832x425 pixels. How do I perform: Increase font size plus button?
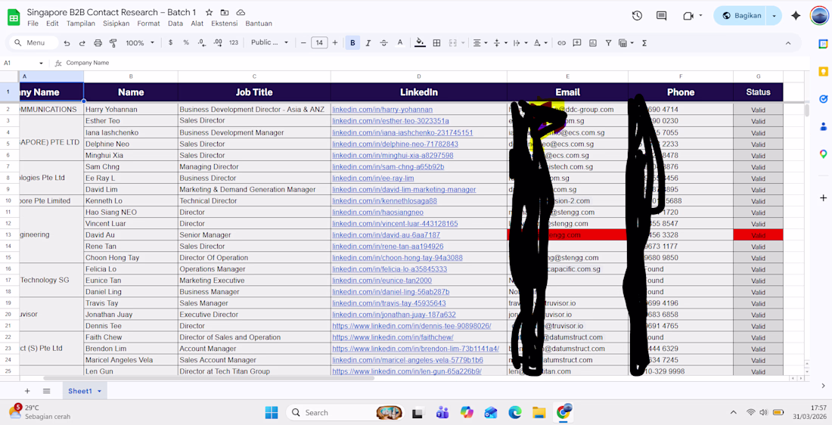pyautogui.click(x=335, y=43)
